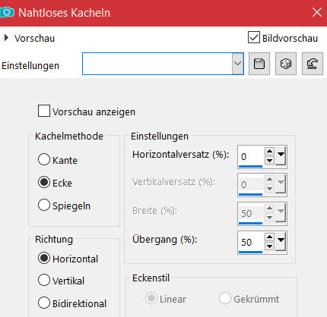Open the Vertikalversatz slider dropdown arrow
Image resolution: width=327 pixels, height=317 pixels.
[x=281, y=184]
